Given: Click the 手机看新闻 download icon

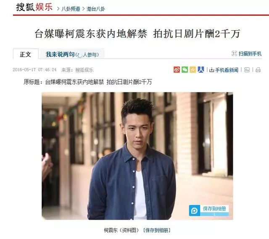Looking at the screenshot, I should pos(211,70).
